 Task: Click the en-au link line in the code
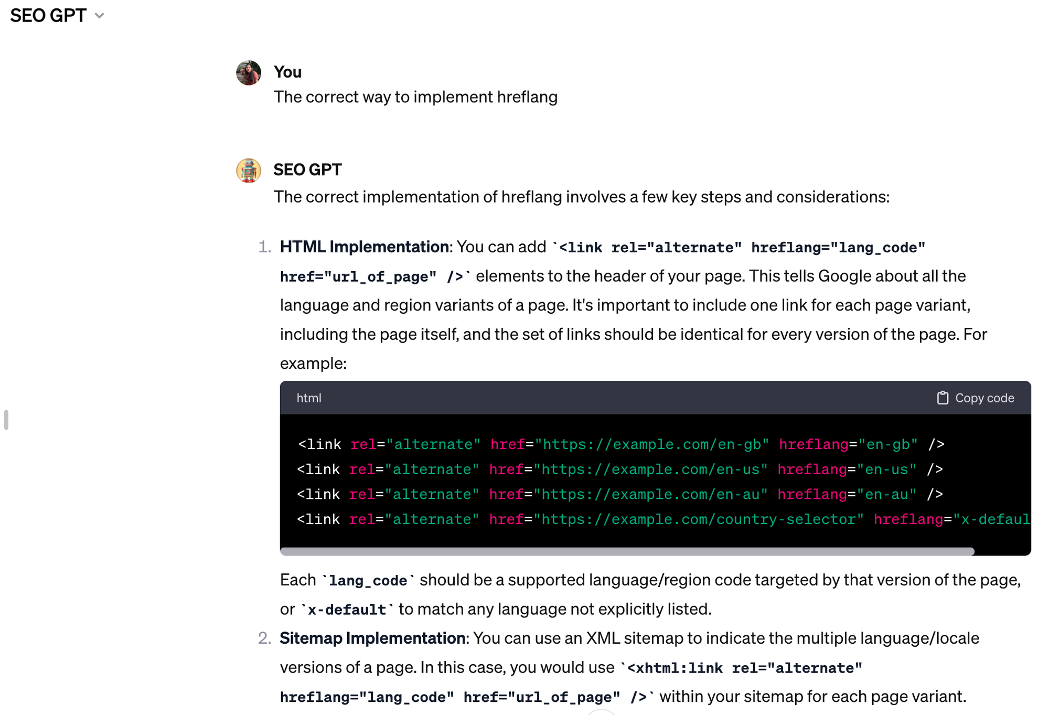pos(619,494)
